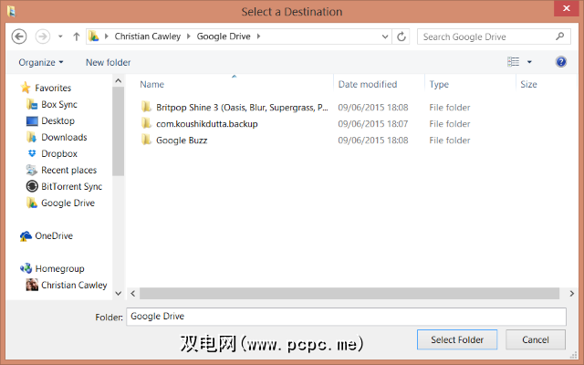
Task: Select Google Drive in the address path
Action: pyautogui.click(x=224, y=36)
